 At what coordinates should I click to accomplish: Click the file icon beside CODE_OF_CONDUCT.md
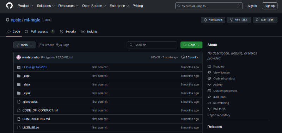pyautogui.click(x=19, y=110)
